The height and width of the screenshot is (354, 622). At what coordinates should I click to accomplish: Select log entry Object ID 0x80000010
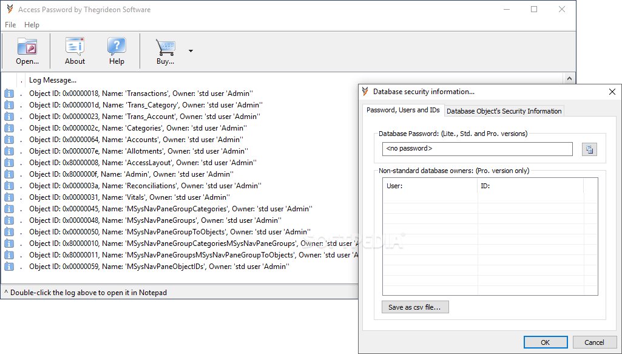(194, 243)
